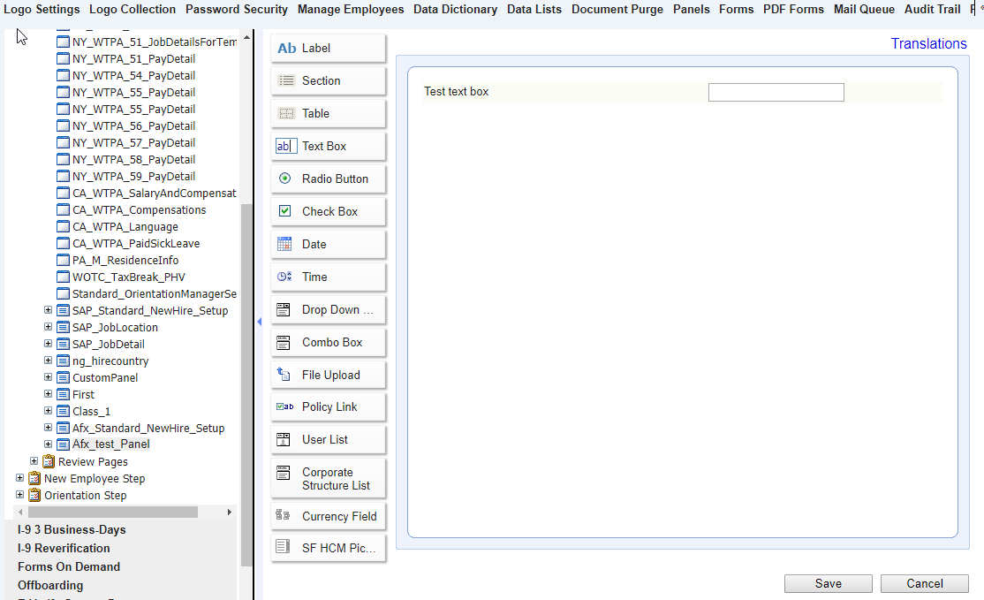984x600 pixels.
Task: Click the Save button
Action: [x=828, y=583]
